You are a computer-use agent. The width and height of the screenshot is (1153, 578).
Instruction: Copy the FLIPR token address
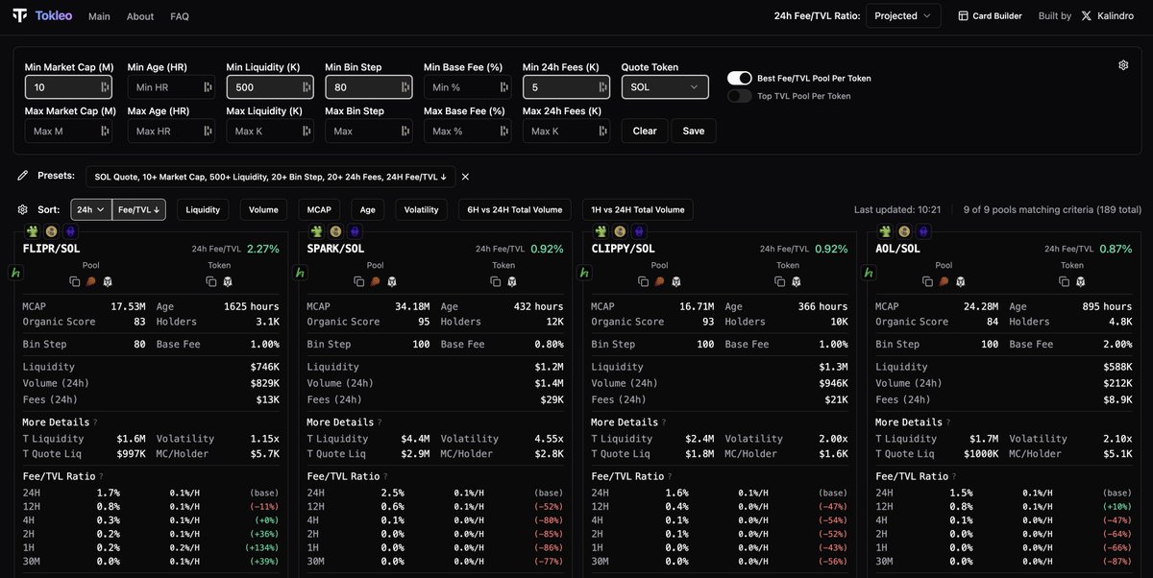(x=210, y=281)
